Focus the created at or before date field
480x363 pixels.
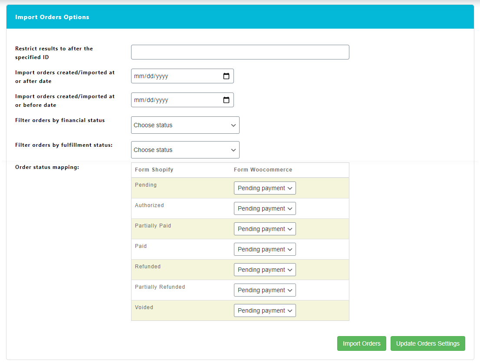pos(174,100)
